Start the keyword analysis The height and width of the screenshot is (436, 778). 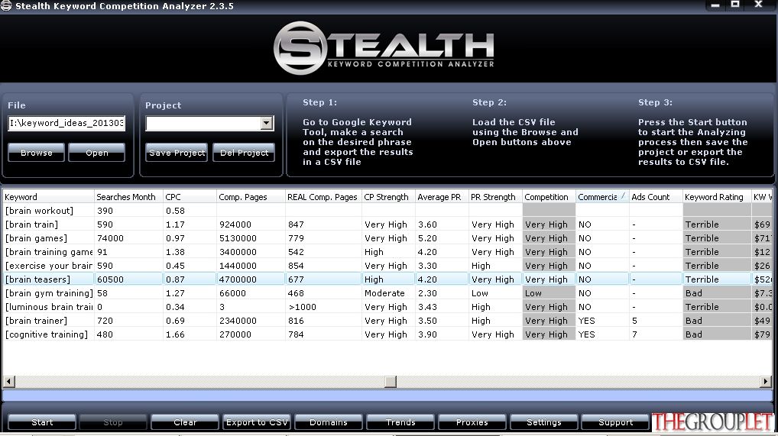click(x=42, y=422)
